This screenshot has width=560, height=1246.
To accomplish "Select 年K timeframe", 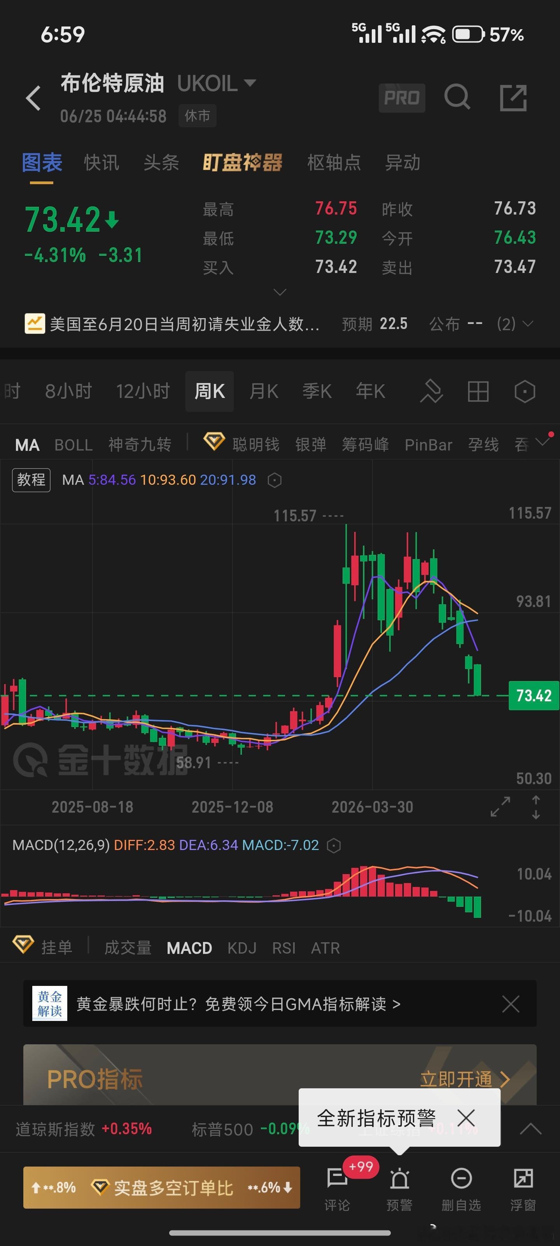I will pyautogui.click(x=371, y=391).
